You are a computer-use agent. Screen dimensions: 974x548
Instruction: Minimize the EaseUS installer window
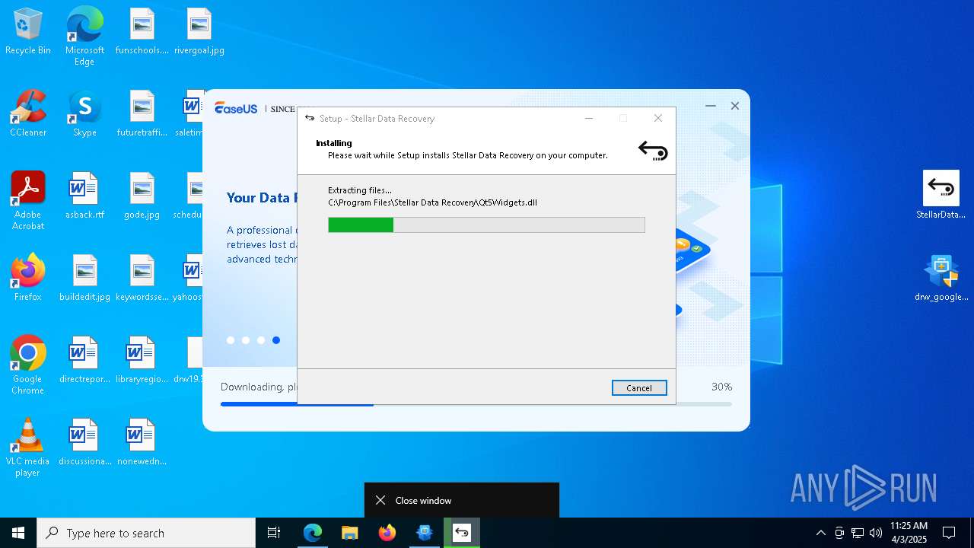pyautogui.click(x=711, y=106)
